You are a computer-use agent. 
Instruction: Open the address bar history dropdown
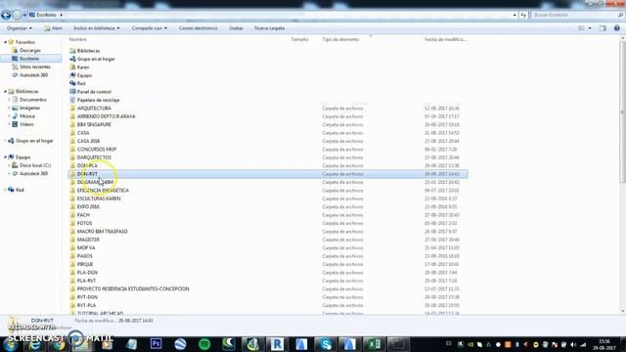(514, 16)
